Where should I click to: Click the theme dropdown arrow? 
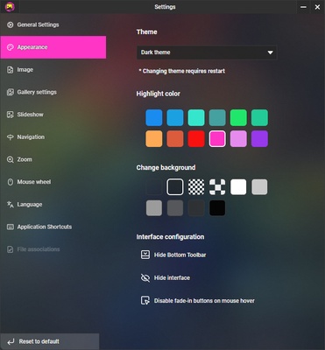[270, 52]
